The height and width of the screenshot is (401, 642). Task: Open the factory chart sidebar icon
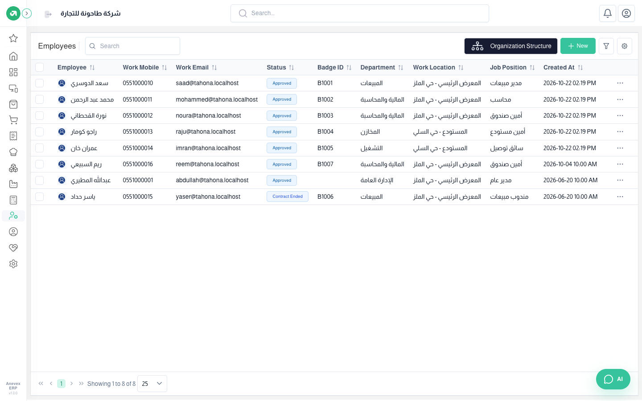(13, 184)
